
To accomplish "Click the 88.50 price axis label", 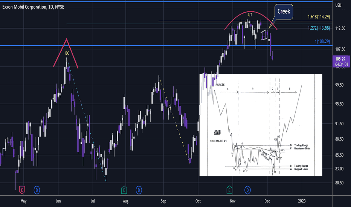I will pos(339,139).
